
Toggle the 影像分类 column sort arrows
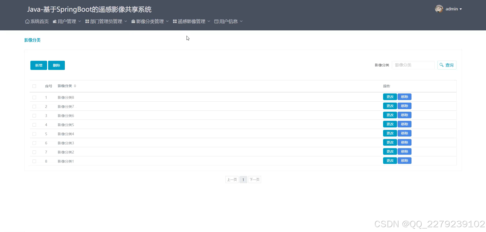click(75, 86)
